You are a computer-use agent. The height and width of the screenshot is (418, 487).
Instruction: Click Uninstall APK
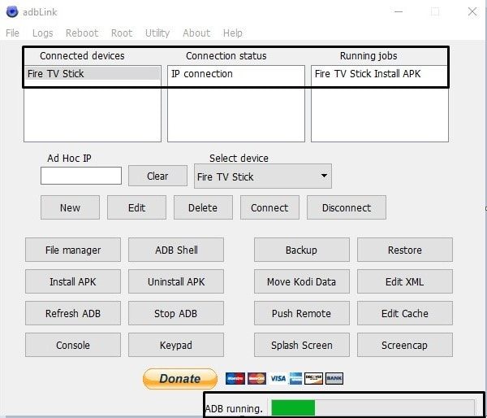tap(176, 281)
